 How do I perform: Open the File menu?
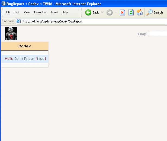(8, 12)
